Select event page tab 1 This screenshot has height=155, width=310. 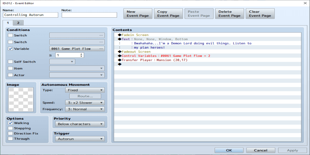8,23
